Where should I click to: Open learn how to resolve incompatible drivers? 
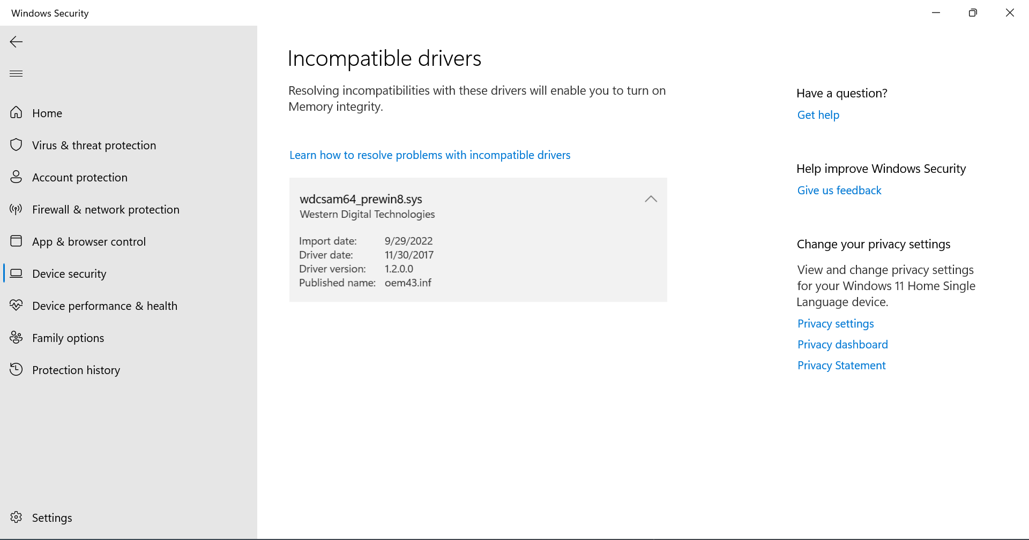click(429, 155)
